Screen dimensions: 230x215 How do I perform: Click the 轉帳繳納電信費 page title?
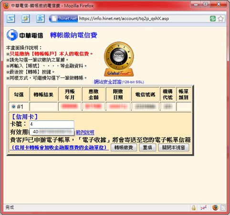pos(73,35)
